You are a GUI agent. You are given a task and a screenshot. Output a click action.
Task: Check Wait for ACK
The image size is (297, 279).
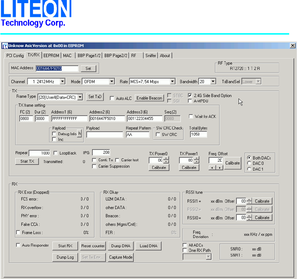[x=191, y=116]
